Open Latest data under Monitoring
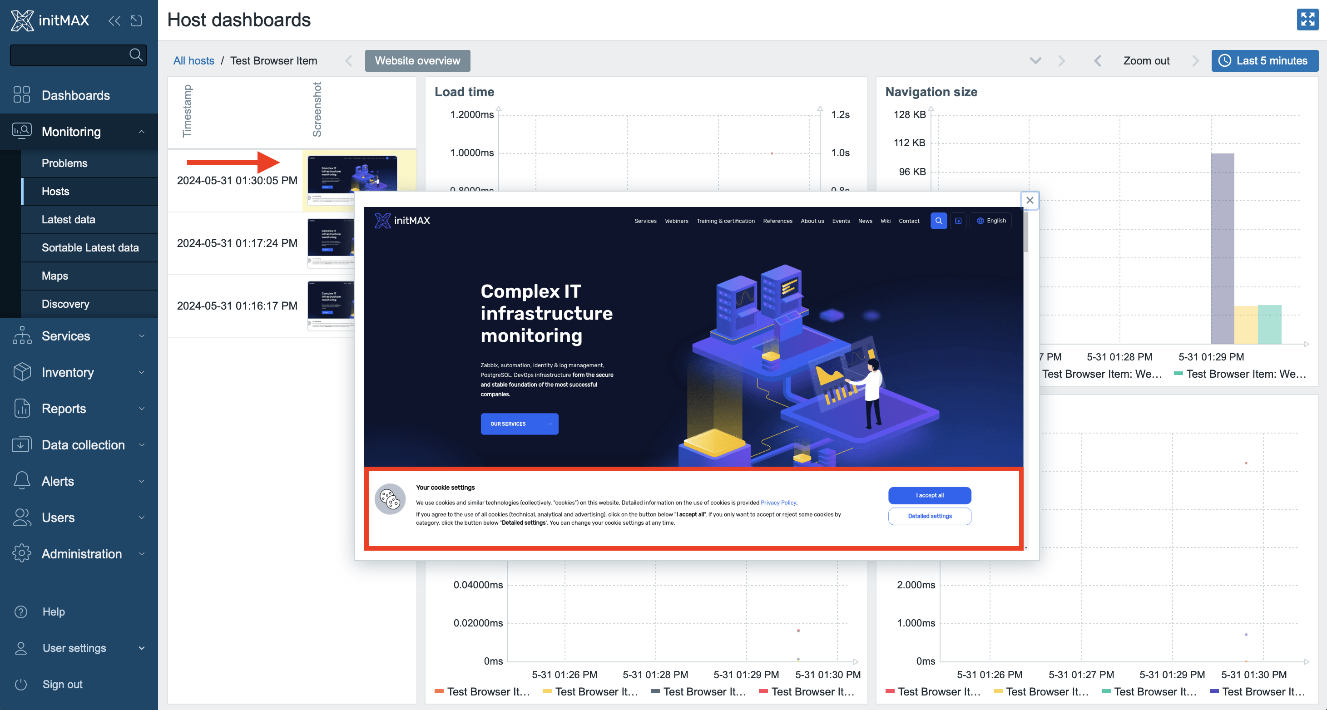Screen dimensions: 1327x710 (x=69, y=219)
